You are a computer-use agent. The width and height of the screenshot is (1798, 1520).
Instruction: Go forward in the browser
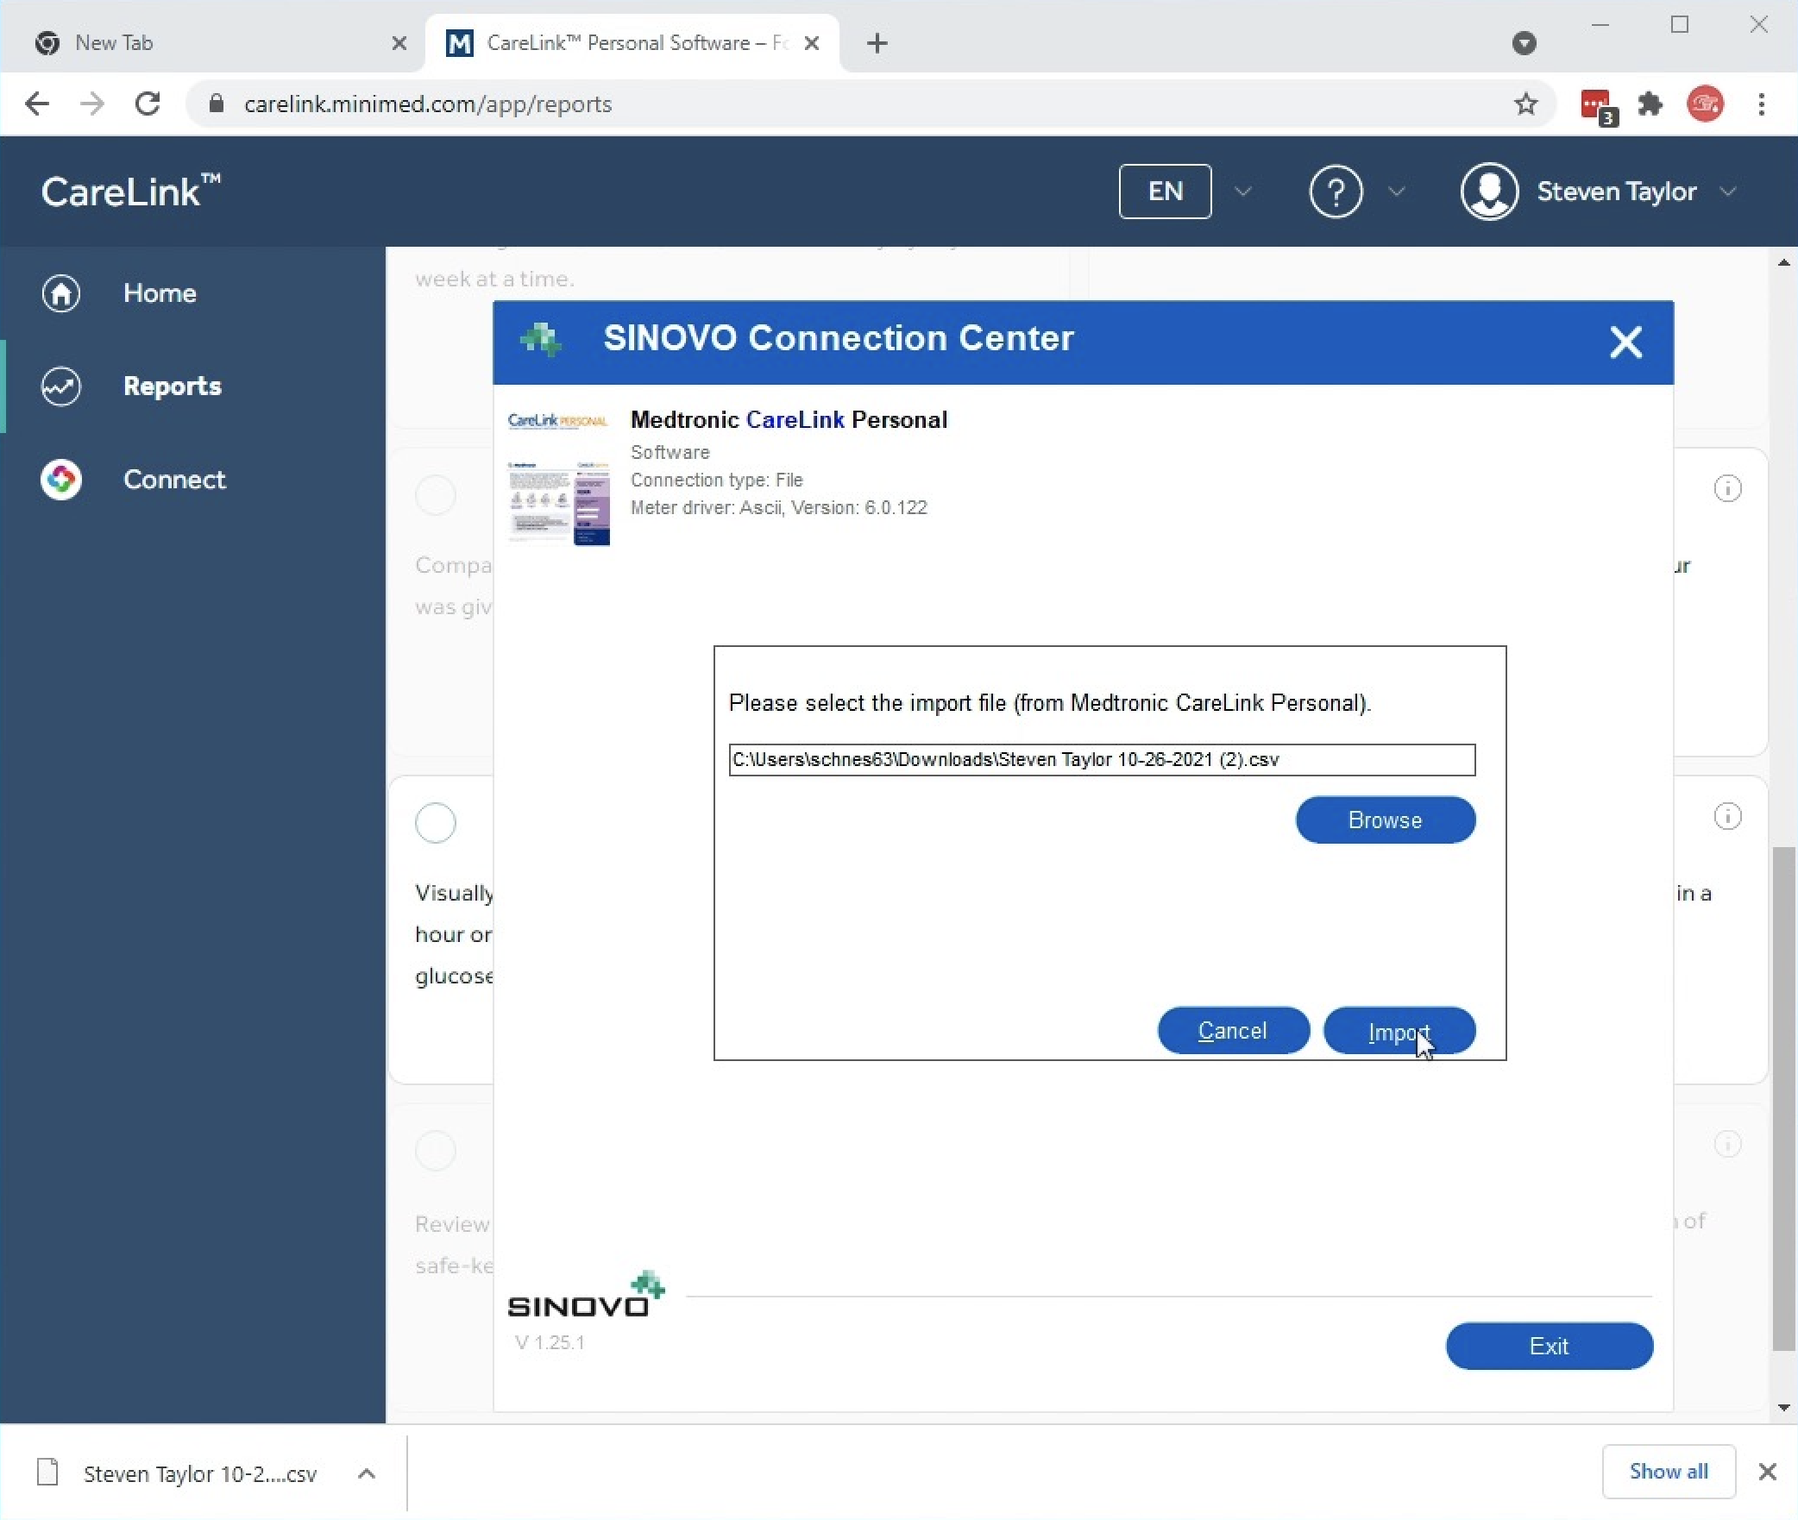click(x=92, y=104)
